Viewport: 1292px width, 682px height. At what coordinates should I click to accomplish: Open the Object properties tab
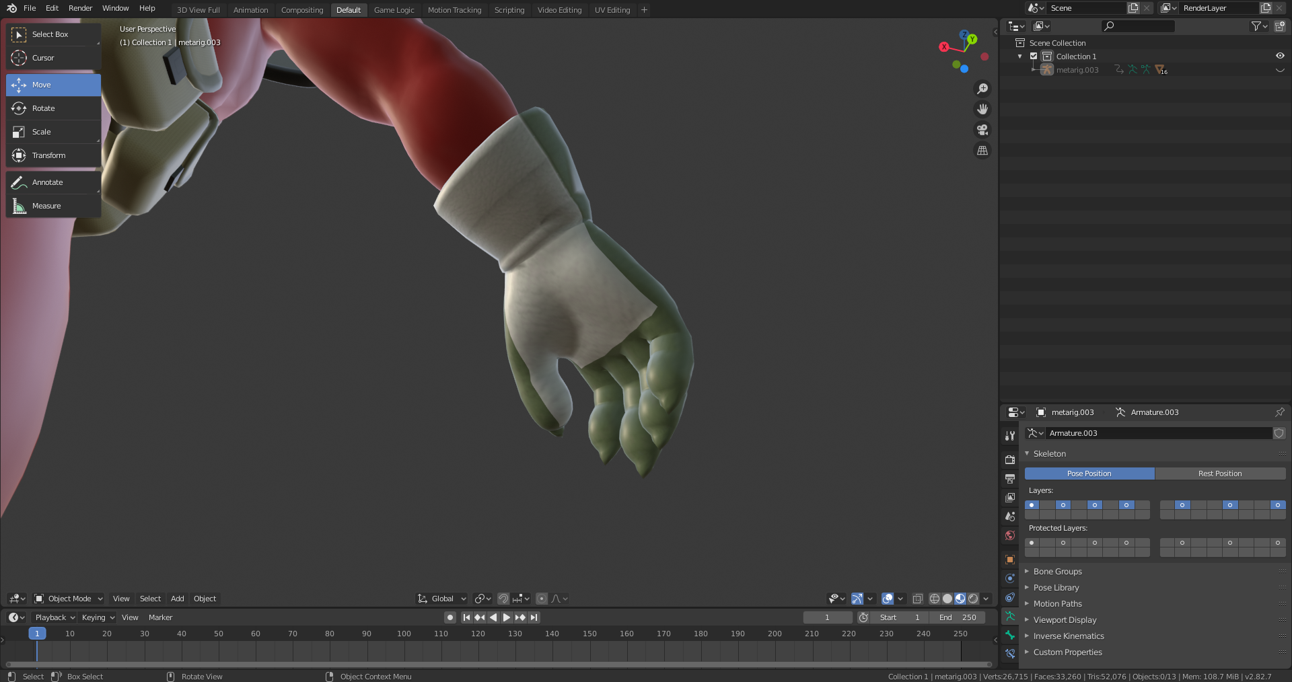1010,560
